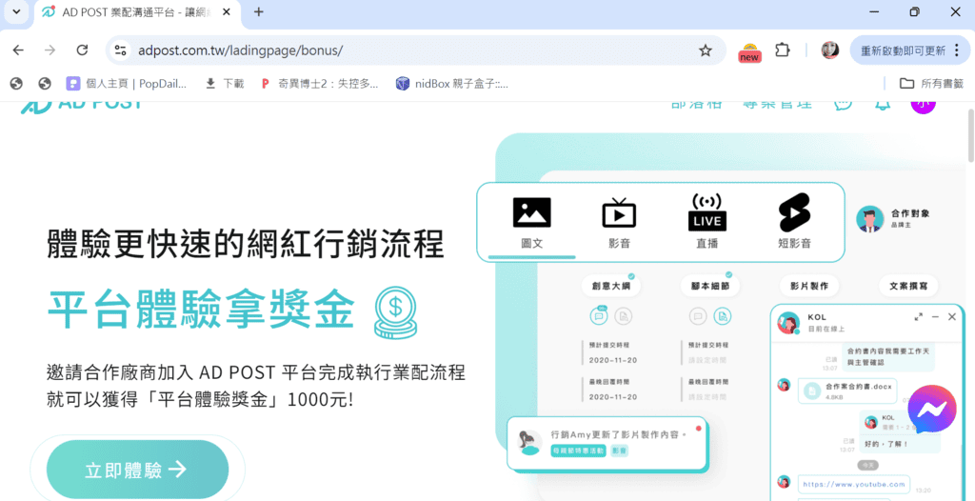Go forward with the browser arrow
975x501 pixels.
click(x=50, y=50)
